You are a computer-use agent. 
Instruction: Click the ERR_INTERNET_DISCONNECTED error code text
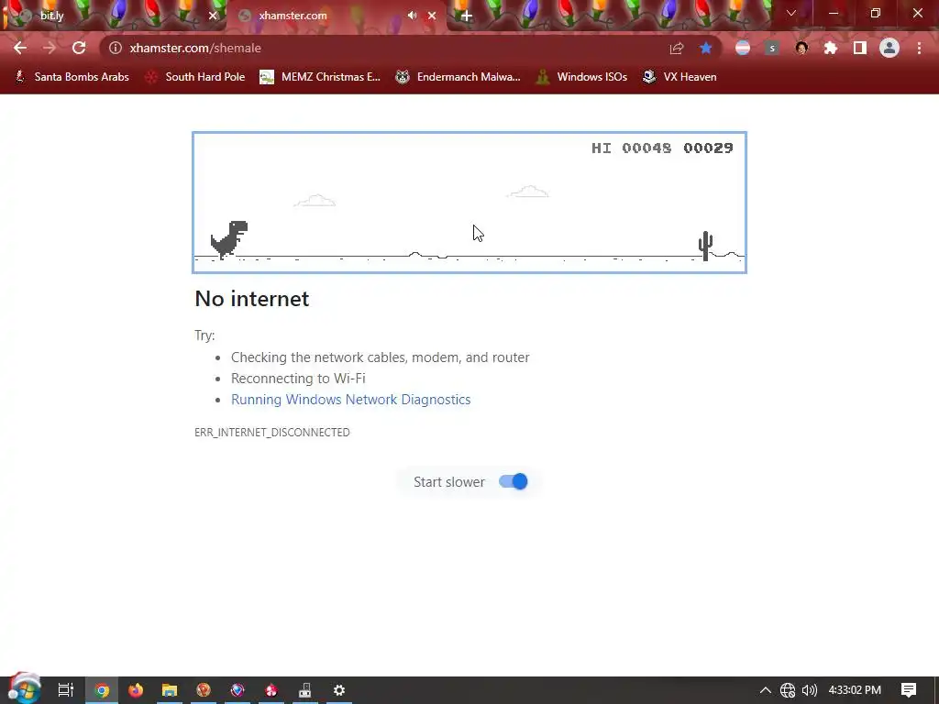click(x=271, y=433)
